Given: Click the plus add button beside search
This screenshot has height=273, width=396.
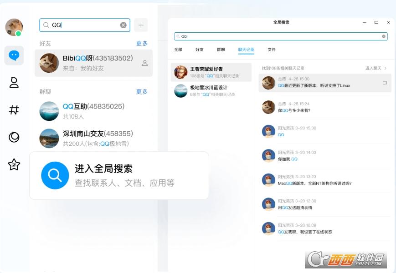Looking at the screenshot, I should point(141,25).
